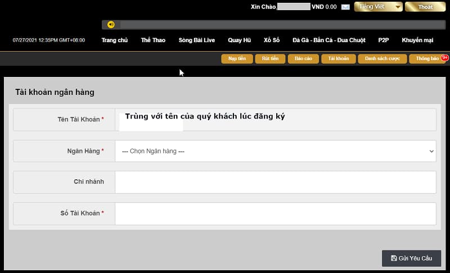Click the Nạp tiền deposit button
This screenshot has width=450, height=273.
pyautogui.click(x=237, y=58)
